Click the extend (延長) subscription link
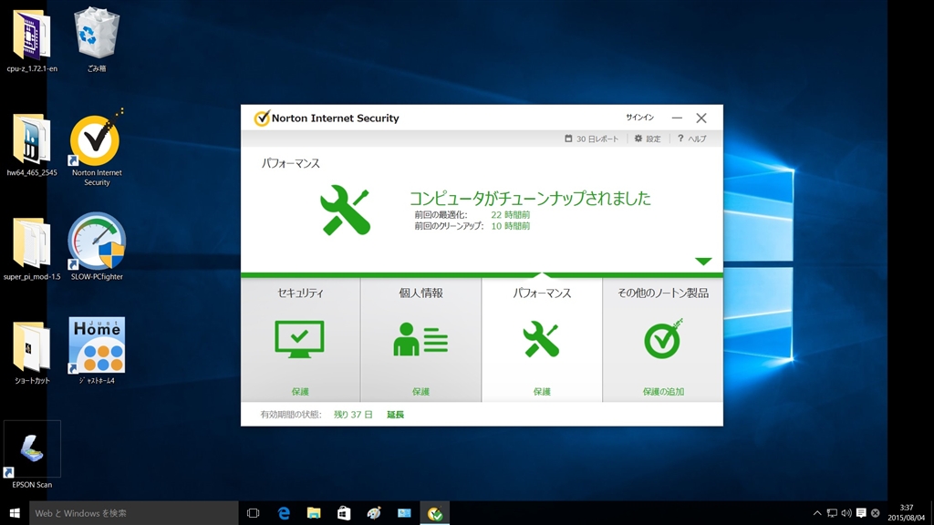The height and width of the screenshot is (525, 934). [395, 415]
